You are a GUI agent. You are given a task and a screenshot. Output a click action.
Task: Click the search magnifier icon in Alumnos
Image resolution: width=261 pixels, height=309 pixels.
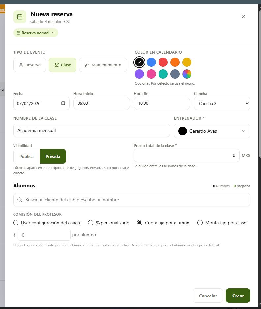[x=20, y=200]
